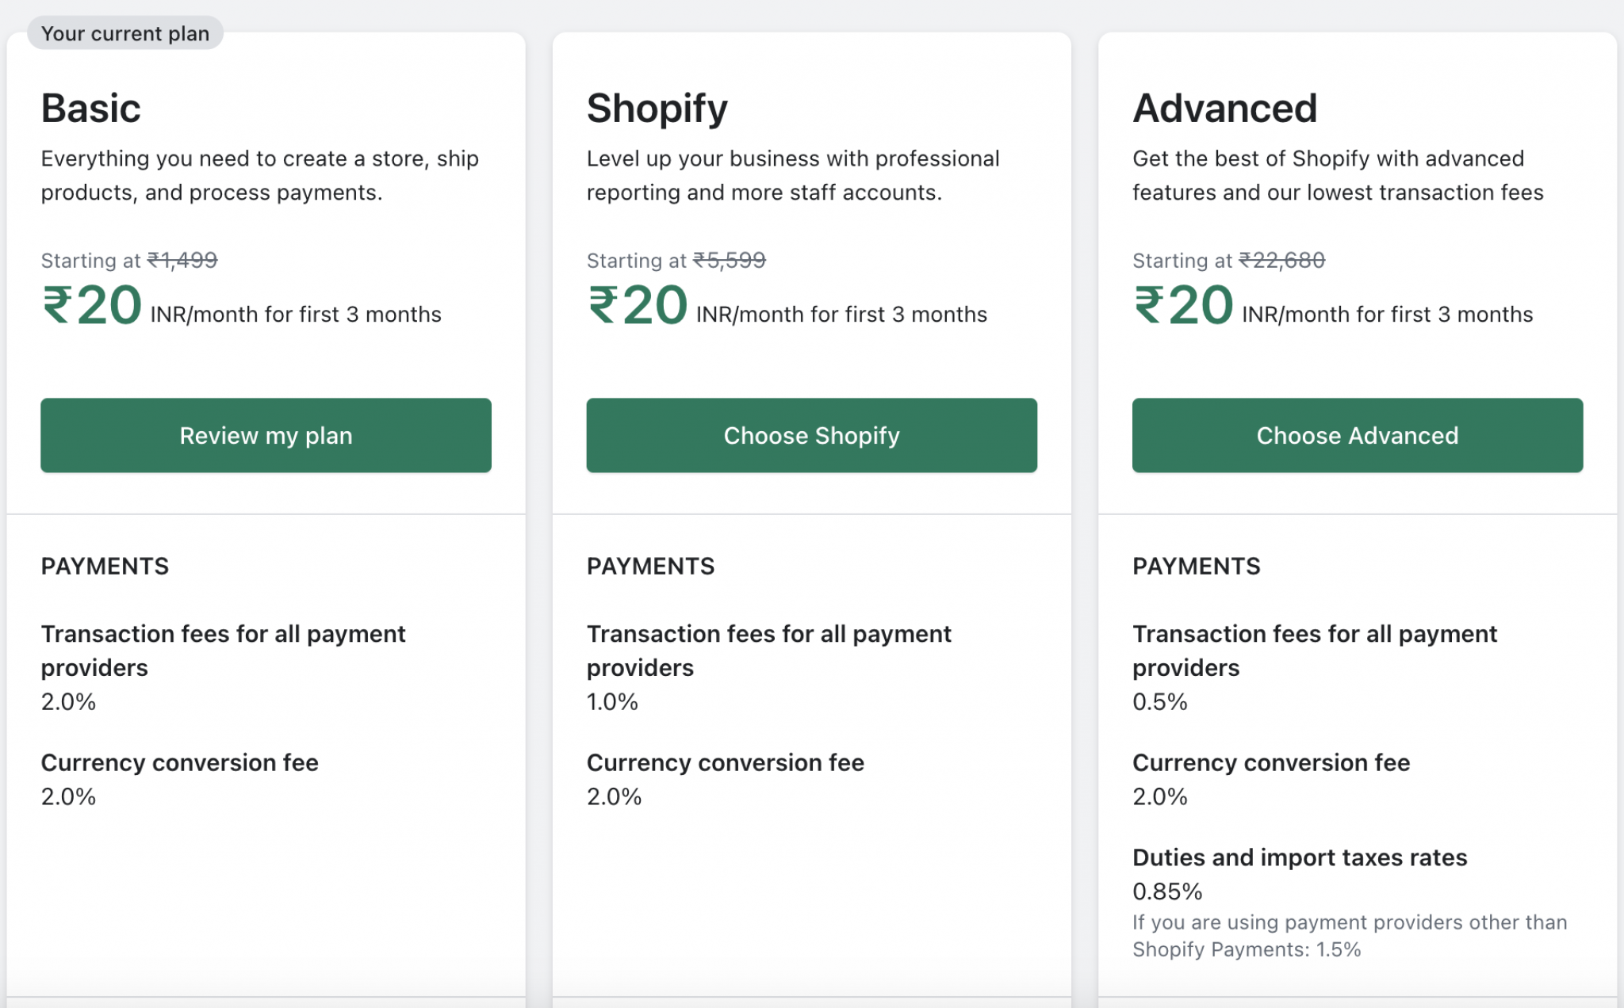1624x1008 pixels.
Task: Click the crossed-out ₹5,599 price
Action: click(730, 260)
